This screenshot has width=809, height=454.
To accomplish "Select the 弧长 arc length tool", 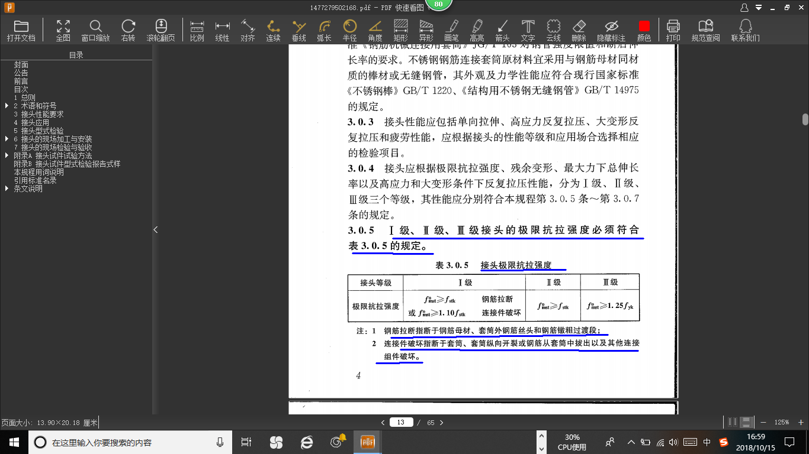I will click(324, 31).
